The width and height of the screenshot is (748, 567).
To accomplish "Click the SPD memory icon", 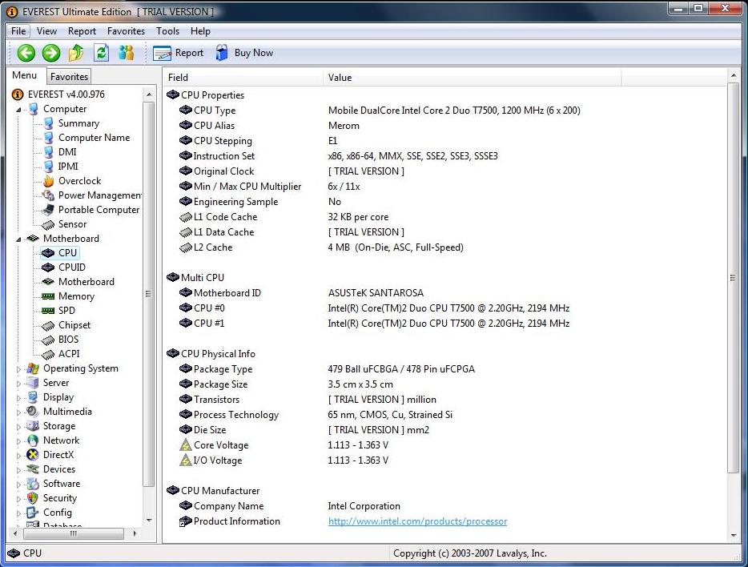I will tap(48, 311).
